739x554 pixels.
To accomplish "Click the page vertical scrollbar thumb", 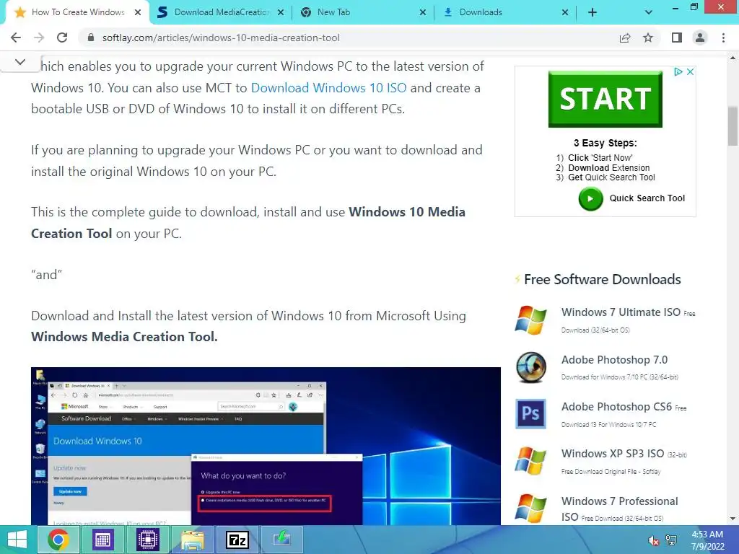I will click(733, 126).
